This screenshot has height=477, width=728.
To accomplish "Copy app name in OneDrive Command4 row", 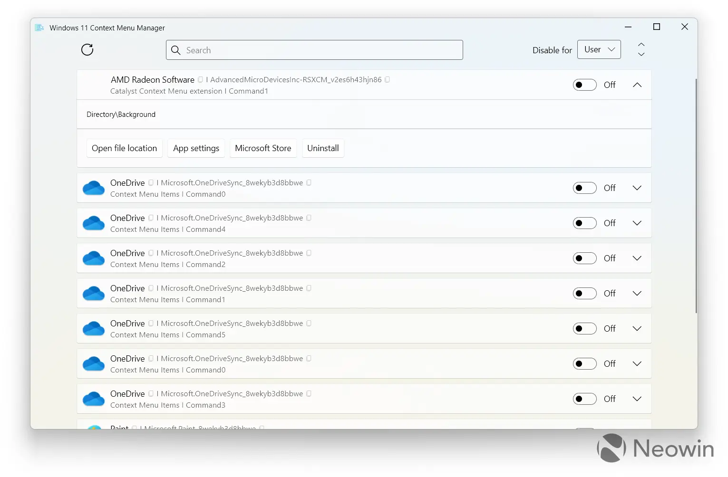I will pyautogui.click(x=151, y=218).
